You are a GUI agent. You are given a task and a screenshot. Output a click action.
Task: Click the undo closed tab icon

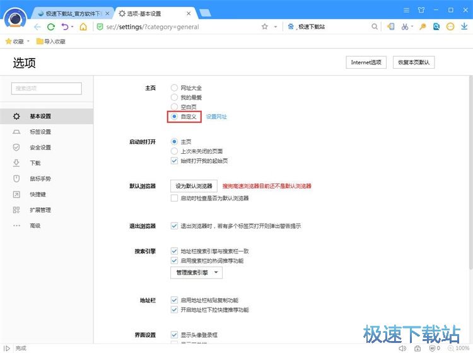[x=65, y=27]
